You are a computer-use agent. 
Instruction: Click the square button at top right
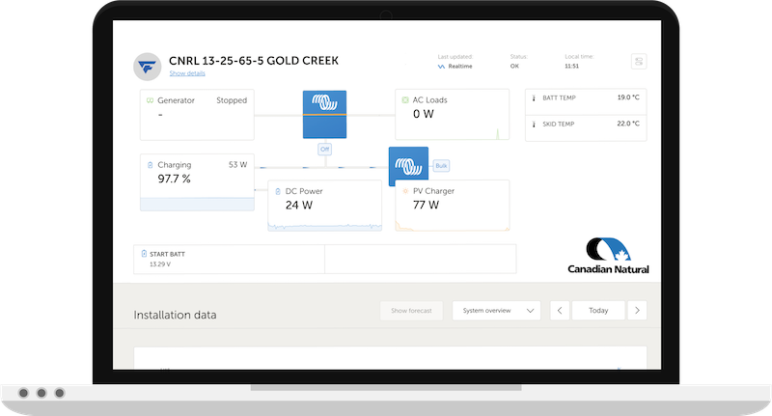[x=638, y=62]
